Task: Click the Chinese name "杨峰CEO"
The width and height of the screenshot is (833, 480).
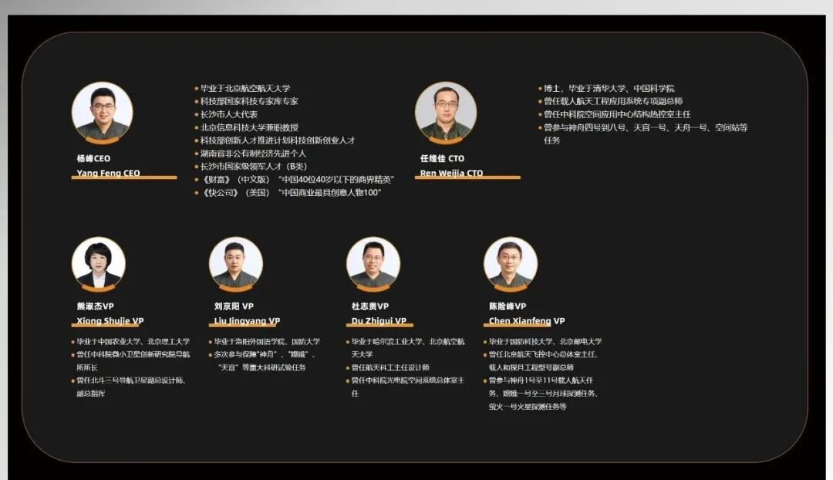Action: tap(93, 158)
